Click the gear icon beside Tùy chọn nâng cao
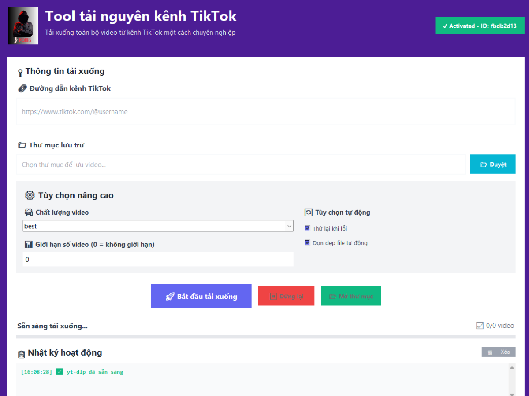Screen dimensions: 529x396 tap(29, 195)
